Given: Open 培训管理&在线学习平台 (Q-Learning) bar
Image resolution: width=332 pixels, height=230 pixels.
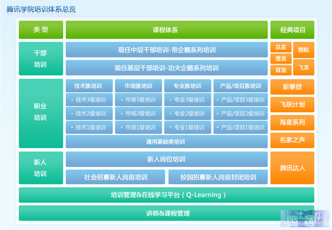Looking at the screenshot, I should 167,195.
